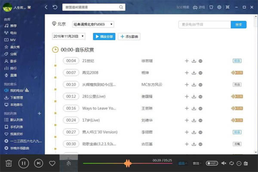Viewport: 258px width, 172px height.
Task: Click quality badge on 21世纪 row
Action: (x=237, y=61)
